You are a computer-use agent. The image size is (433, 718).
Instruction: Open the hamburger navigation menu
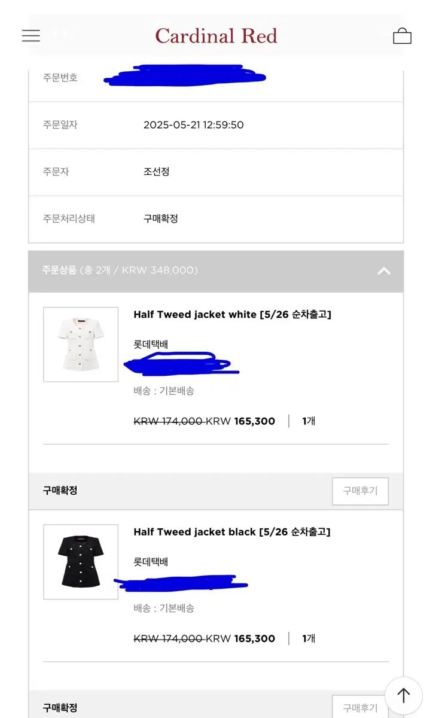click(31, 36)
